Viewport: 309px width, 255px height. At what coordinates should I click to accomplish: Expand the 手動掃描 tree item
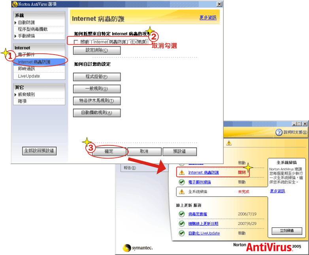click(15, 36)
